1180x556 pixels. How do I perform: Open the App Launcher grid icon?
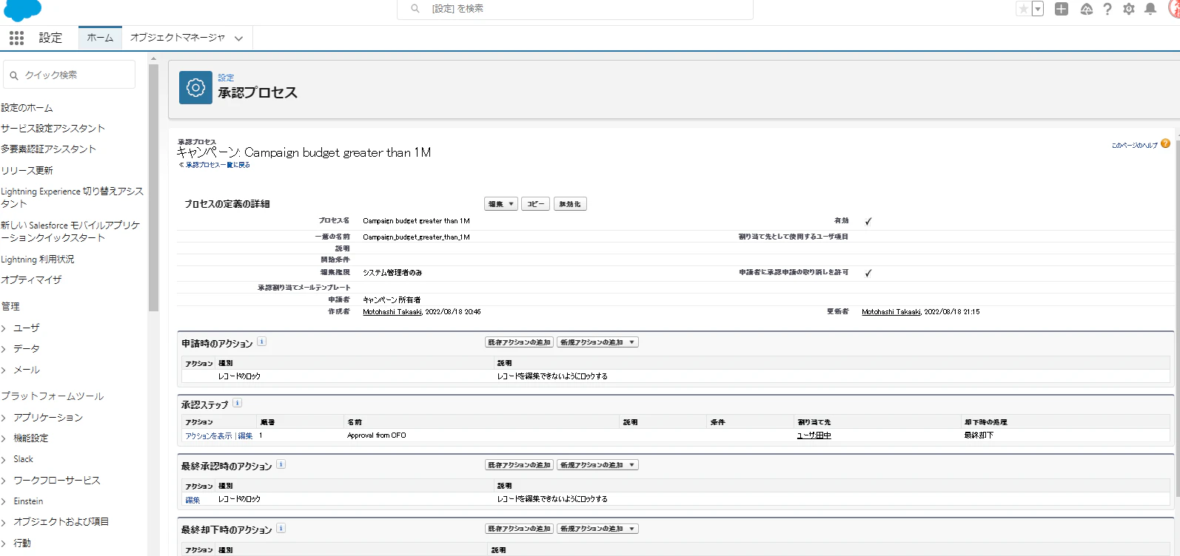click(x=16, y=38)
